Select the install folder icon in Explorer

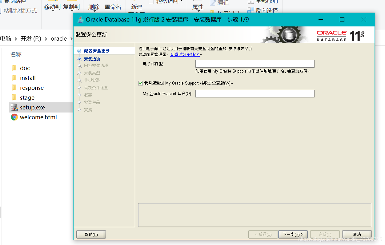tap(14, 78)
